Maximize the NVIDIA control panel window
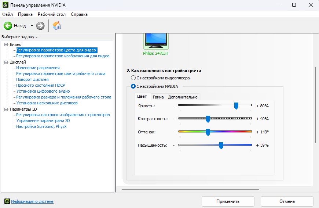 [x=294, y=5]
